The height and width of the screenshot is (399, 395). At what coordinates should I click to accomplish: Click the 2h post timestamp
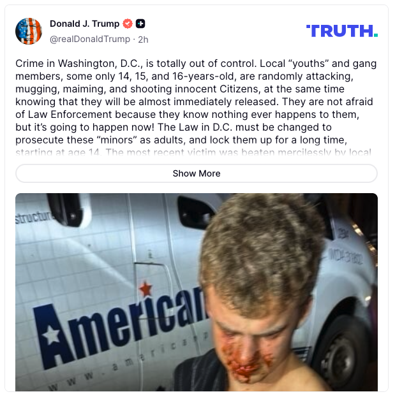(143, 40)
